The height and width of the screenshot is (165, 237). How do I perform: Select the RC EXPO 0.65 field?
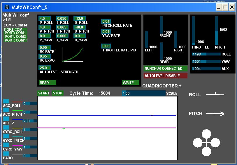[45, 56]
